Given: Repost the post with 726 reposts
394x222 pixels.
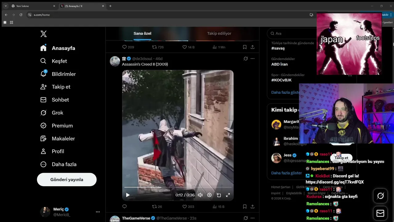Looking at the screenshot, I should [x=158, y=47].
